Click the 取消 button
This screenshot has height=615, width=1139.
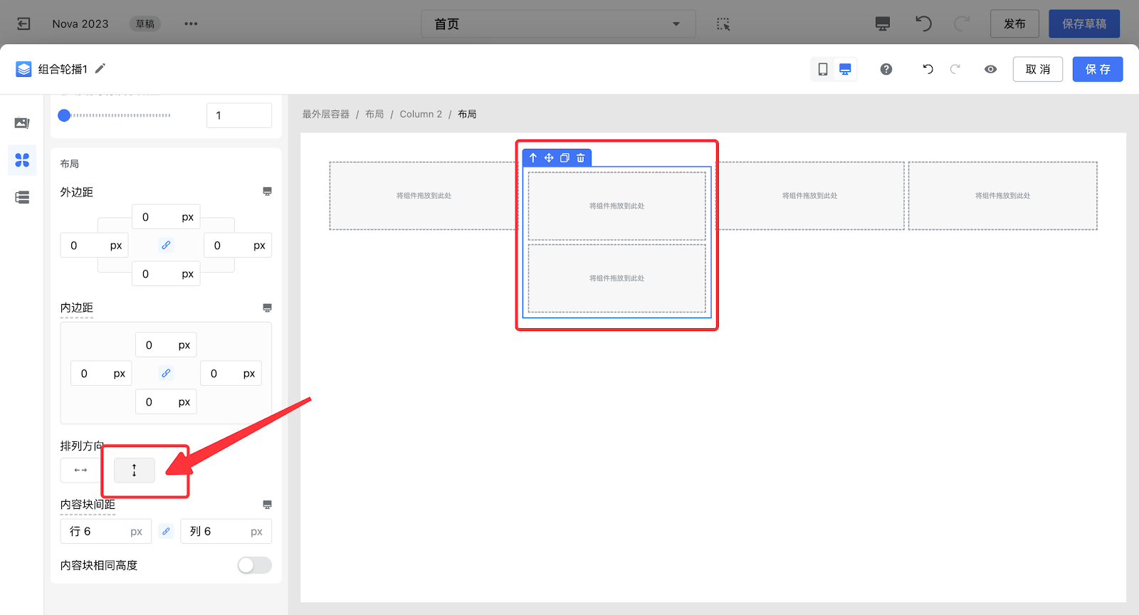tap(1037, 69)
